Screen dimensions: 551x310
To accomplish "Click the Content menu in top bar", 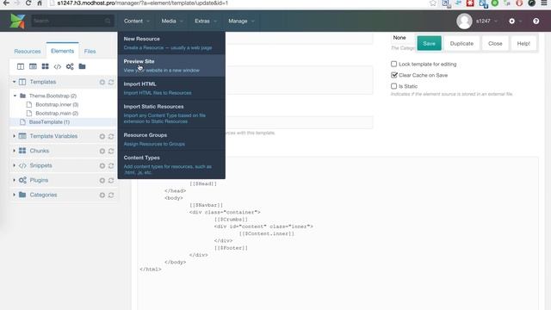I will pos(136,21).
